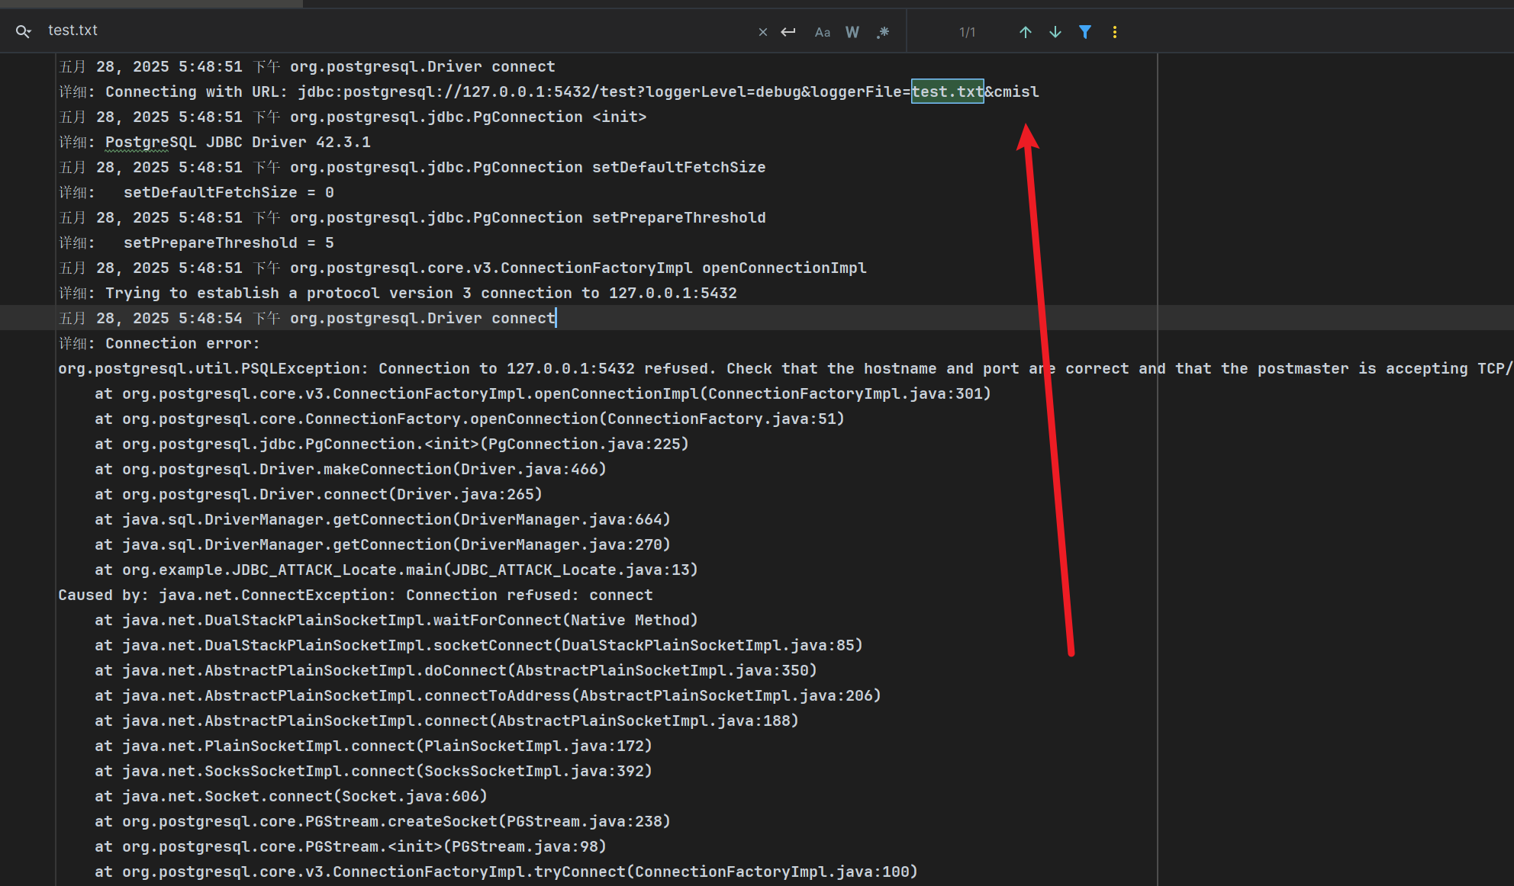Toggle Match Case (Aa) option
The width and height of the screenshot is (1514, 886).
[x=822, y=32]
